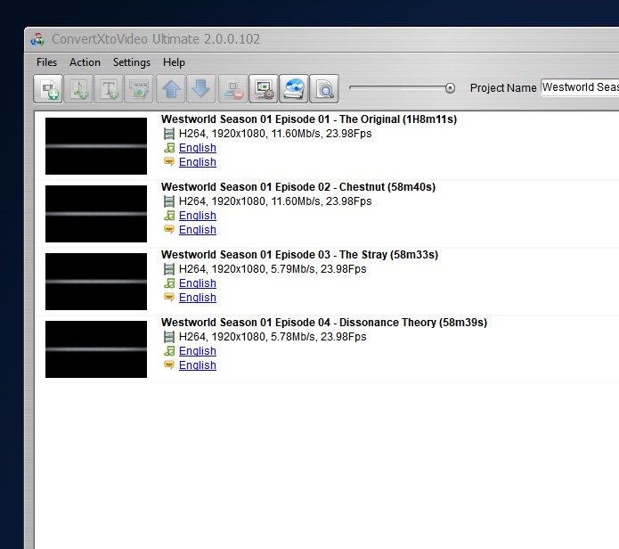Click the film strip icon of Episode 02
Image resolution: width=619 pixels, height=549 pixels.
click(x=169, y=201)
